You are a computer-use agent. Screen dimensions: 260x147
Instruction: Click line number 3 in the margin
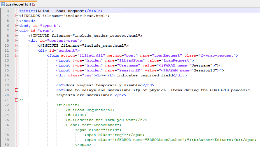tap(8, 11)
